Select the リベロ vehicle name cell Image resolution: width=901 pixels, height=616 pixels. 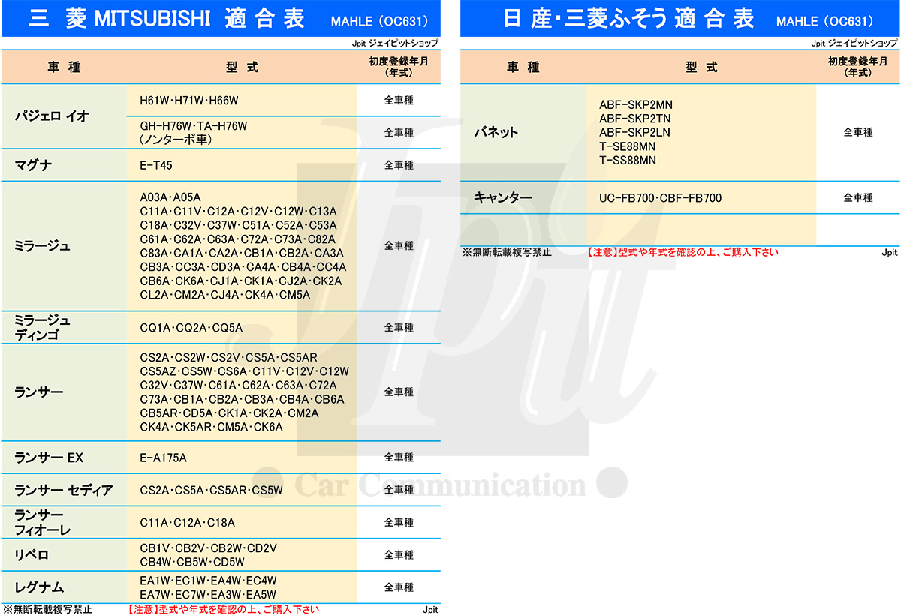click(x=32, y=555)
